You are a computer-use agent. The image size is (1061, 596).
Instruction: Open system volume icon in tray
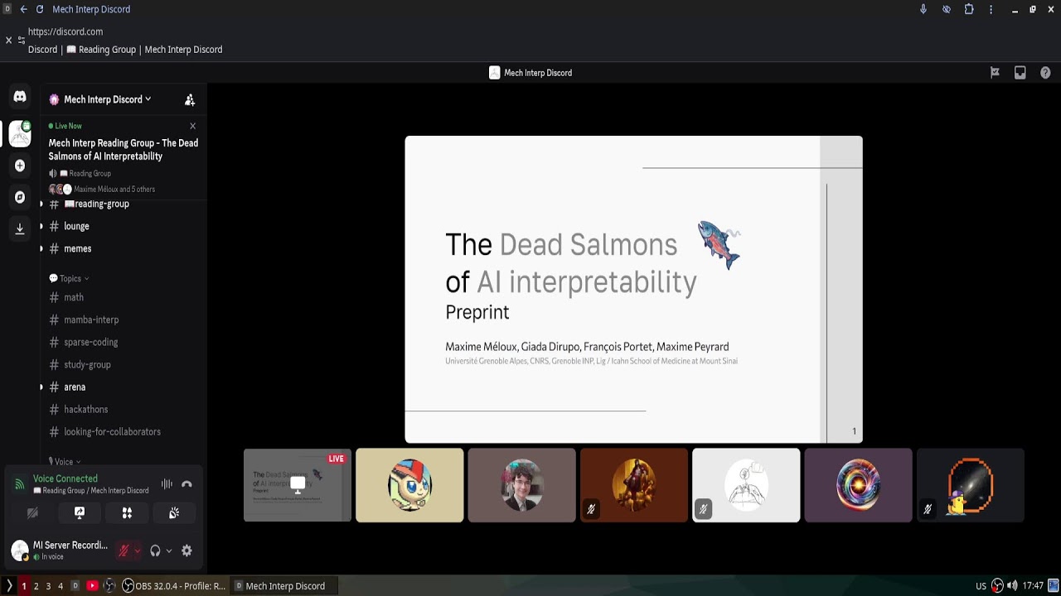(x=1012, y=586)
